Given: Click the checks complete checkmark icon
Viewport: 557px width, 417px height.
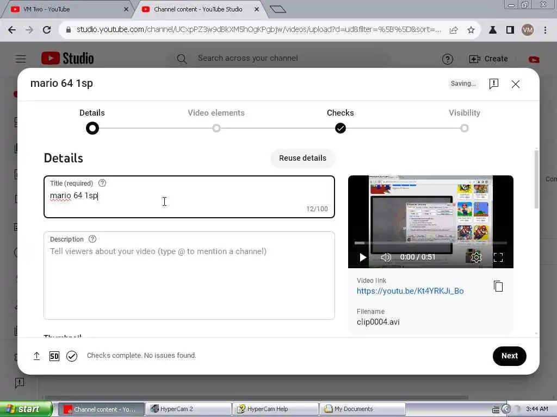Looking at the screenshot, I should coord(72,356).
